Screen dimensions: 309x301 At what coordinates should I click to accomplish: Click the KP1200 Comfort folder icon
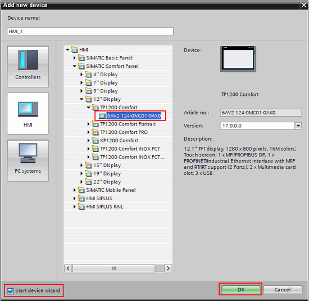coord(96,141)
